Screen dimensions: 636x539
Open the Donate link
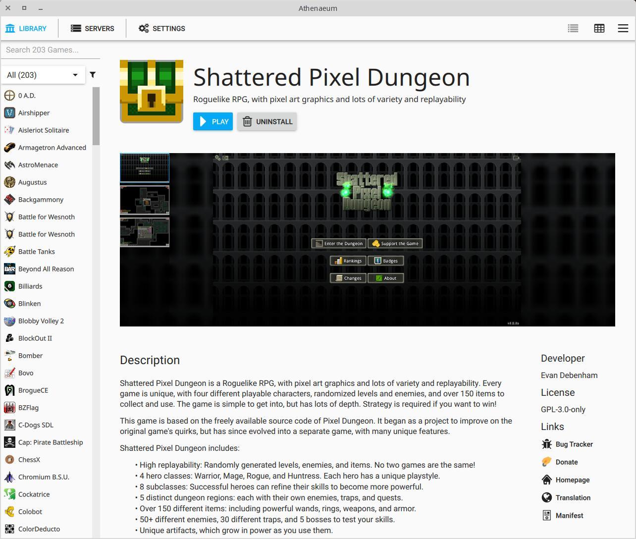point(560,462)
